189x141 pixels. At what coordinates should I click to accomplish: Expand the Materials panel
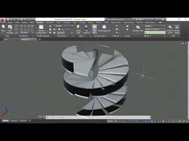point(117,36)
